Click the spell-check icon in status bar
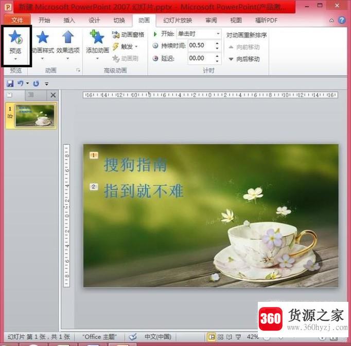351x346 pixels. (x=132, y=337)
